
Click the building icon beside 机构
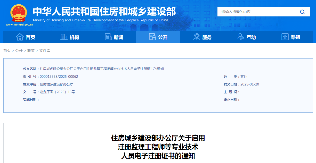[x=64, y=37]
